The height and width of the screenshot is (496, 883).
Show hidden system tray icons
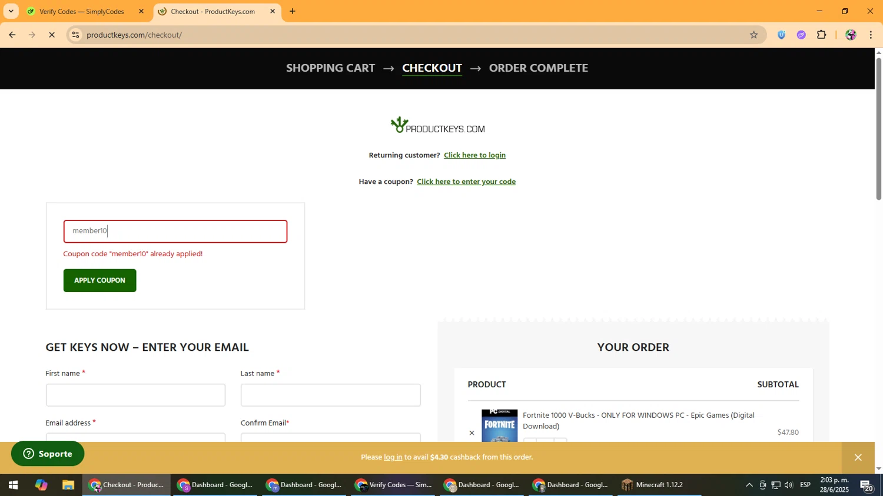(x=749, y=485)
